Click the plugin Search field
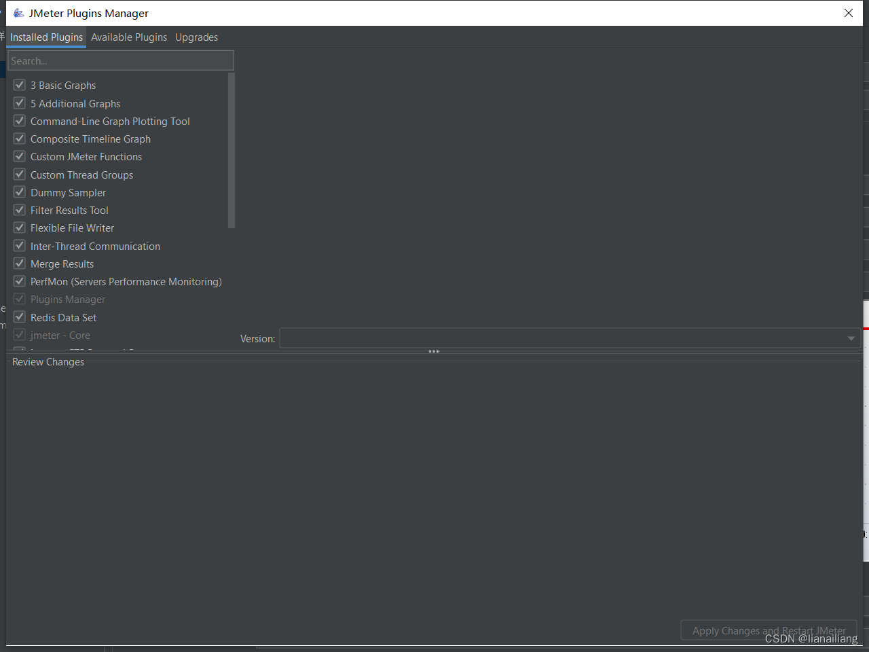Viewport: 869px width, 652px height. [x=121, y=60]
